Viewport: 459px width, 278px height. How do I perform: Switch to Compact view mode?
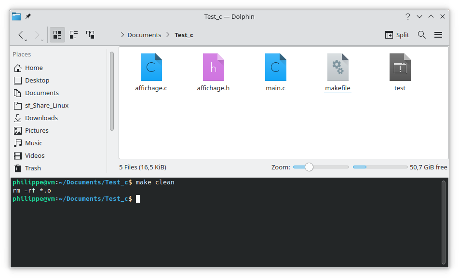pos(74,35)
